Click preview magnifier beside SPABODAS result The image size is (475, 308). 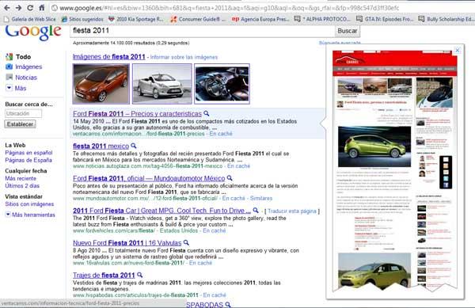point(228,304)
